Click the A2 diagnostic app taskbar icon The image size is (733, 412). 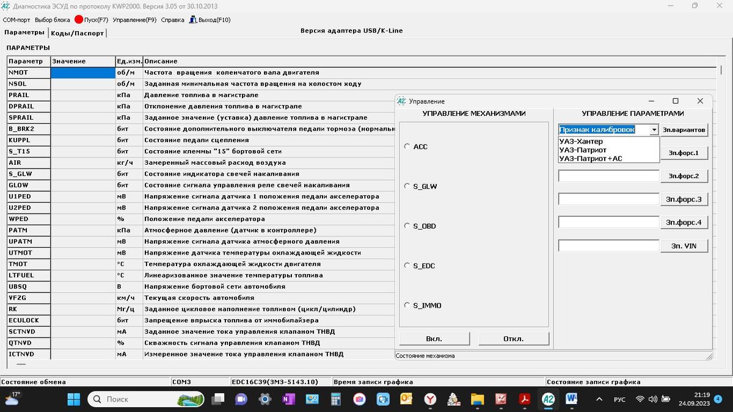pyautogui.click(x=548, y=399)
